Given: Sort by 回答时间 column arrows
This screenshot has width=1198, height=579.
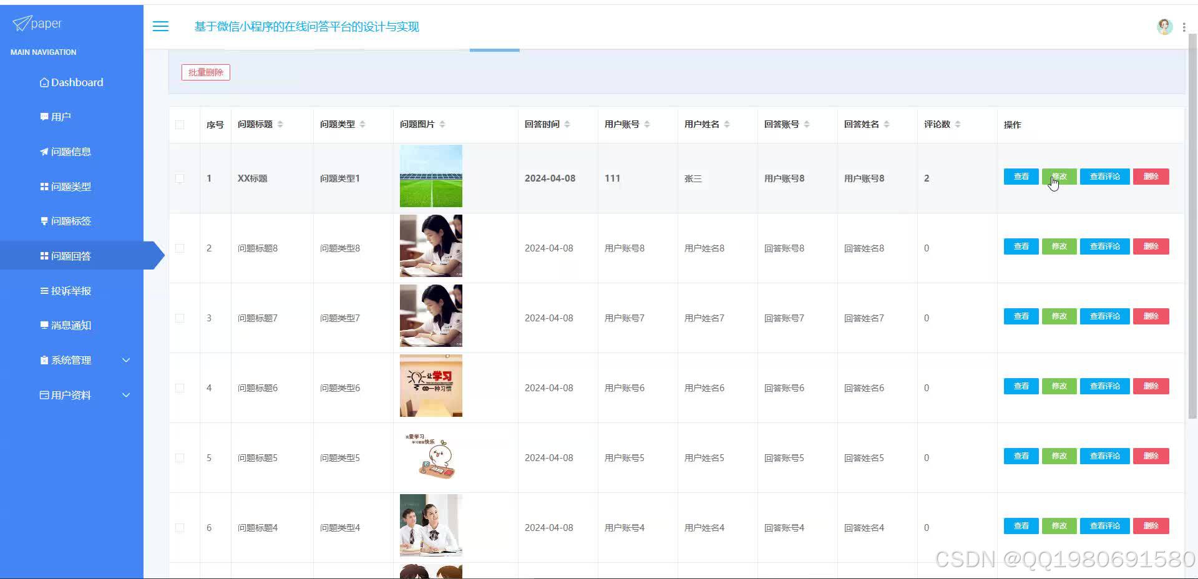Looking at the screenshot, I should [567, 124].
